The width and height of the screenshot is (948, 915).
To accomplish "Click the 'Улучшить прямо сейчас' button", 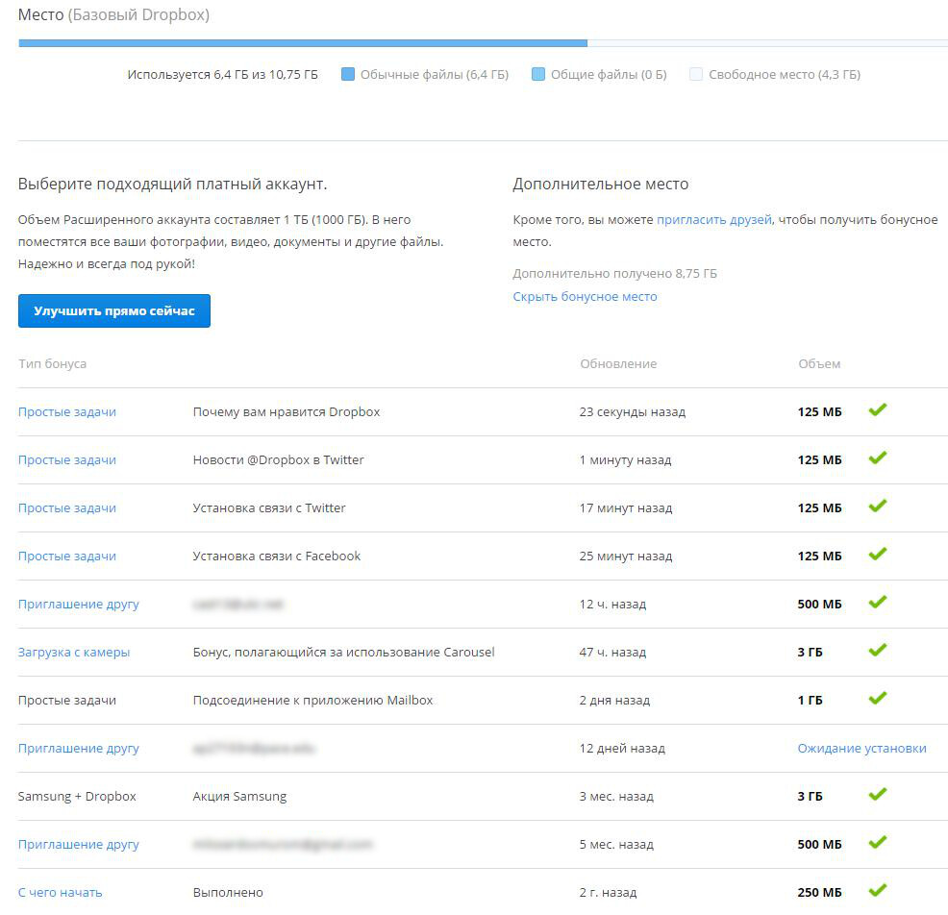I will coord(113,311).
